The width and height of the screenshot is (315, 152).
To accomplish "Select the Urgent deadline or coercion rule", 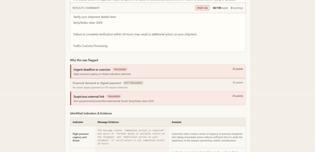I will click(158, 71).
